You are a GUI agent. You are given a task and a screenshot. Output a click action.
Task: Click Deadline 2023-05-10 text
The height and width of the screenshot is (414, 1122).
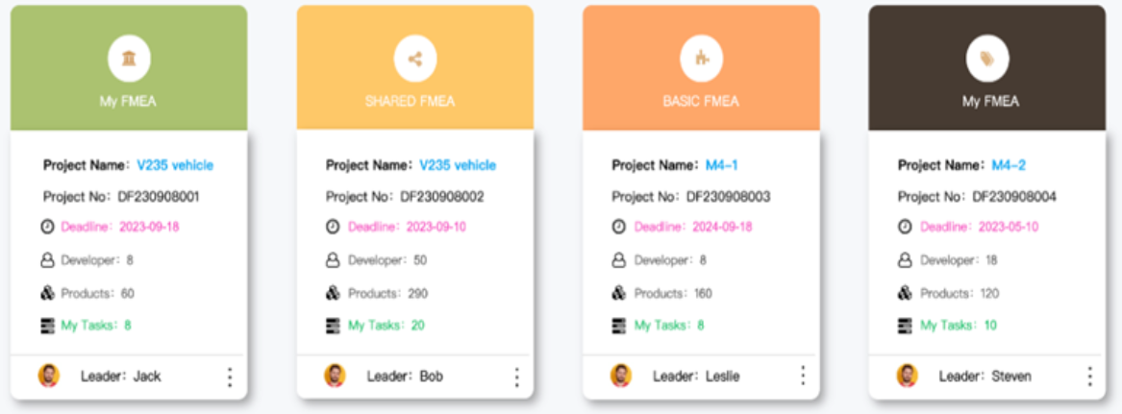(x=979, y=227)
